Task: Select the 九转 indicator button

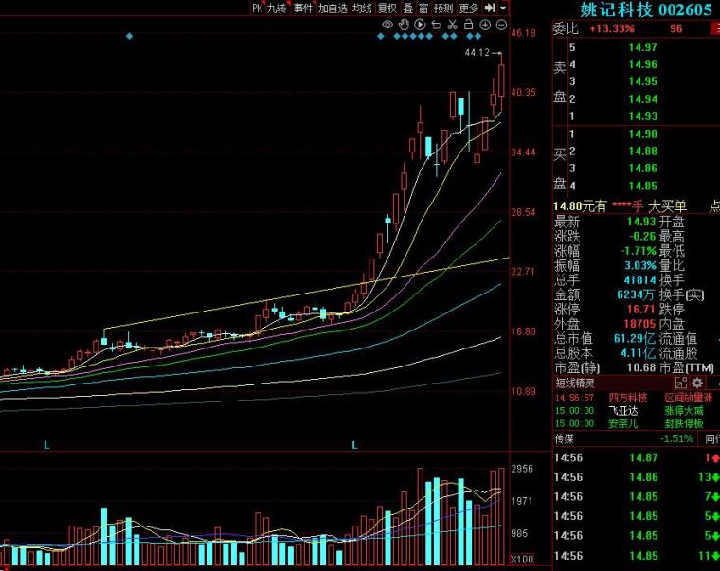Action: point(277,8)
